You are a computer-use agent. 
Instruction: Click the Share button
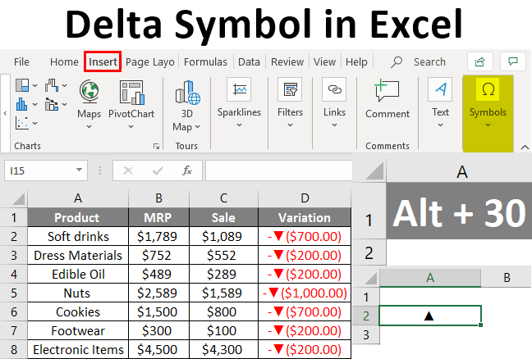(x=479, y=61)
